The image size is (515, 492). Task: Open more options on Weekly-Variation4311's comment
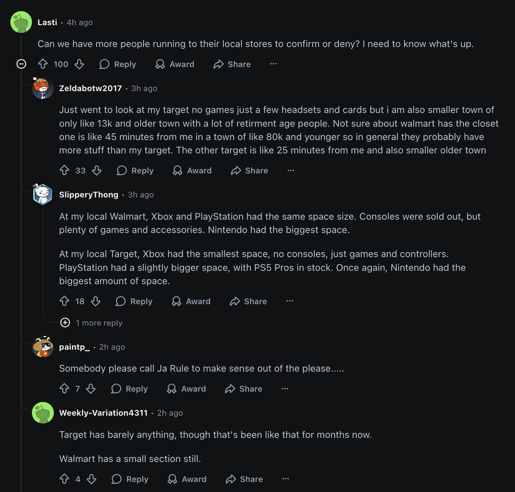click(286, 479)
